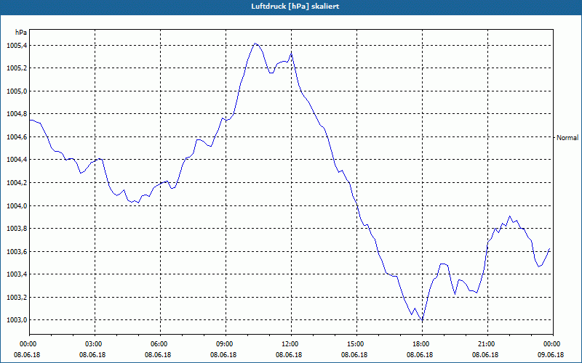Click the 09:00 time label
The width and height of the screenshot is (582, 363).
(x=223, y=343)
